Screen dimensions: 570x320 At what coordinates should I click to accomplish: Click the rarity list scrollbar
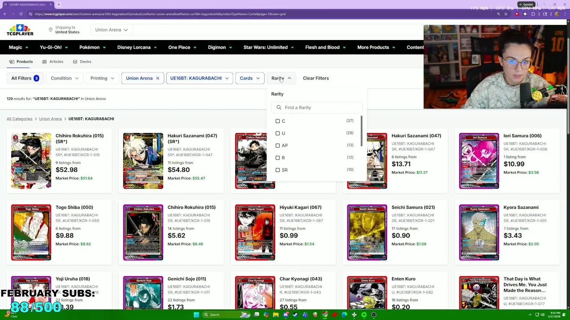[x=362, y=132]
